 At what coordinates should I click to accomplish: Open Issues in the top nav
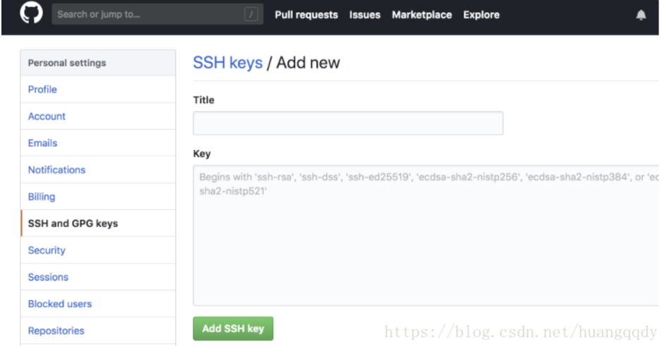[x=365, y=15]
